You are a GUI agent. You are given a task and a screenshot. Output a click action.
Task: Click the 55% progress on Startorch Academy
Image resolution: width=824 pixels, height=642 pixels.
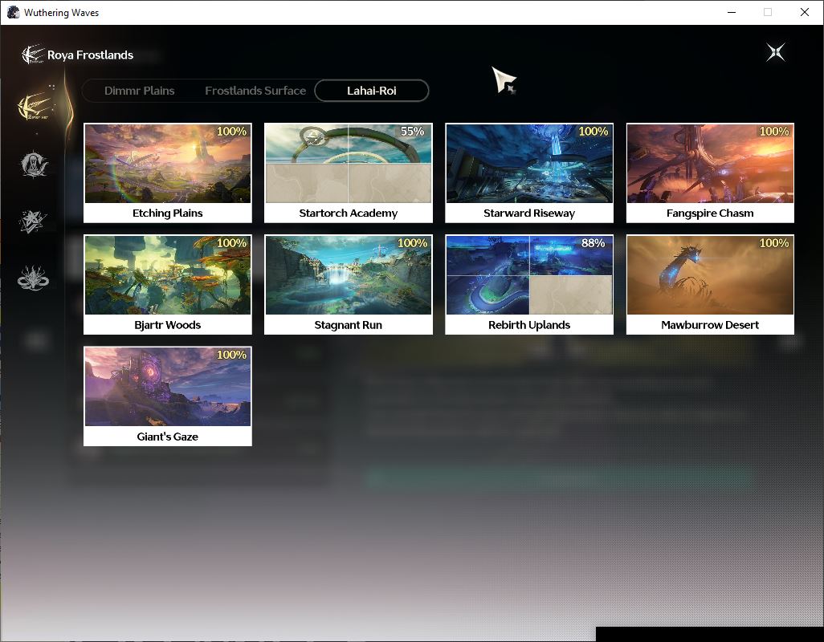tap(413, 132)
